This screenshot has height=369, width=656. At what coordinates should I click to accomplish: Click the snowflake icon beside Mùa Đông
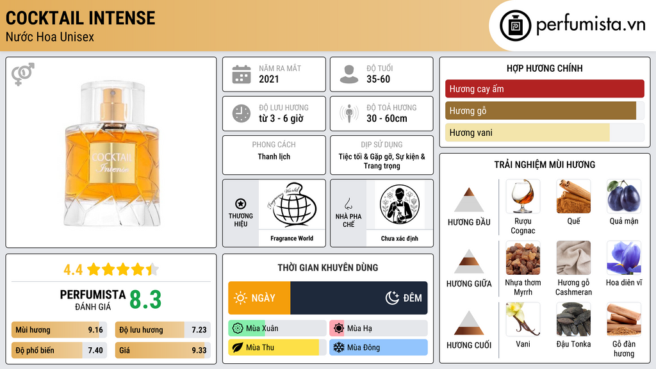point(339,347)
